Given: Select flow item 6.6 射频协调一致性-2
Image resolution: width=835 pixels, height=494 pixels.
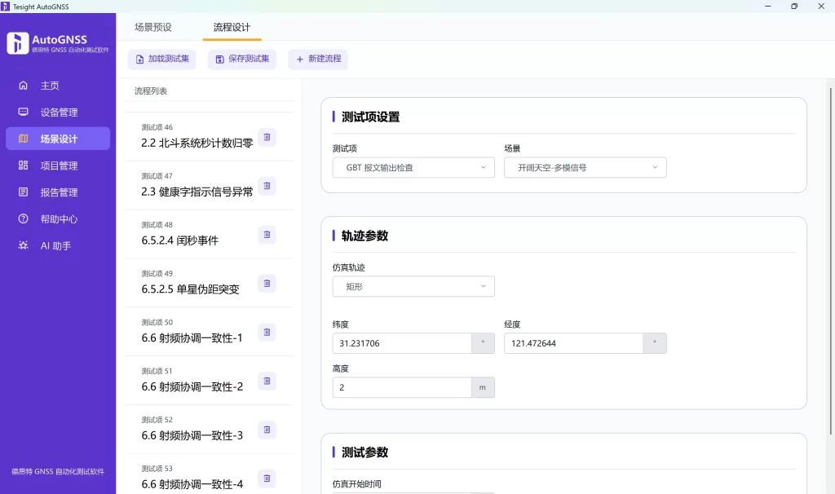Looking at the screenshot, I should click(x=208, y=381).
